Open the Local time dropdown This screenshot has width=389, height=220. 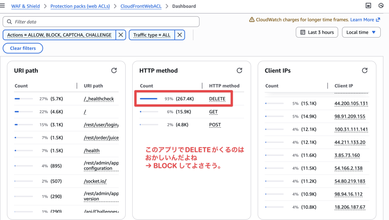point(361,32)
